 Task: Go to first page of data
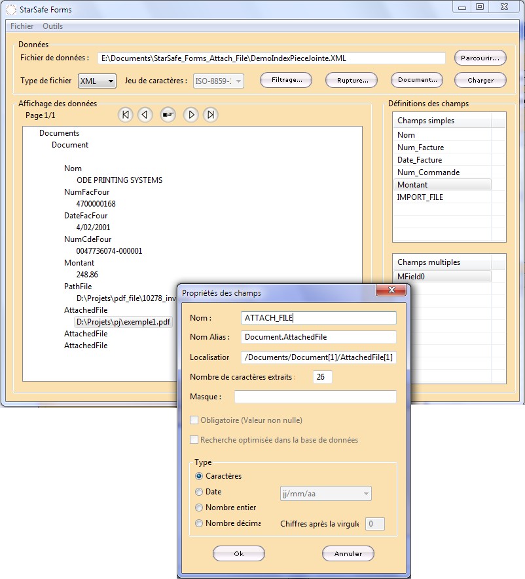pyautogui.click(x=126, y=115)
